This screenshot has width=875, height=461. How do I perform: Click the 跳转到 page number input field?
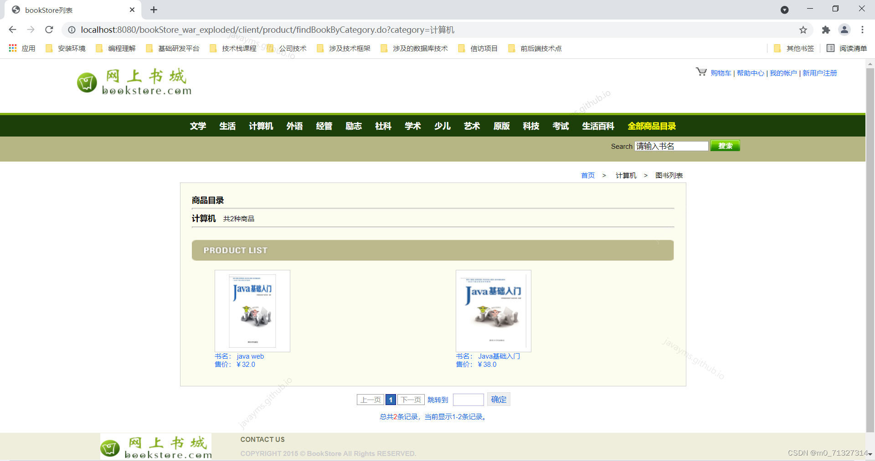468,399
